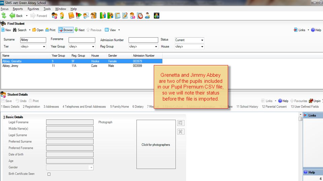Open the blue person with key icon

click(x=147, y=16)
